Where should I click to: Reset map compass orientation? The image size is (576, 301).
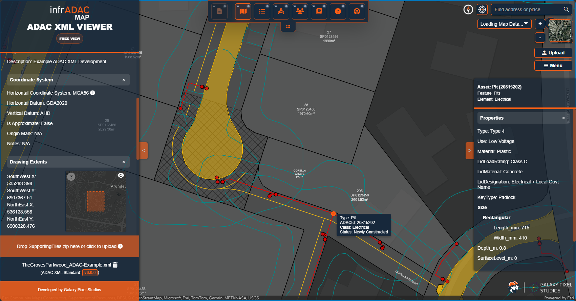pyautogui.click(x=468, y=9)
